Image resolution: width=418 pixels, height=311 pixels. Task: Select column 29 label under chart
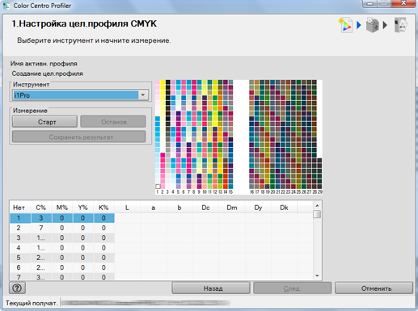320,192
